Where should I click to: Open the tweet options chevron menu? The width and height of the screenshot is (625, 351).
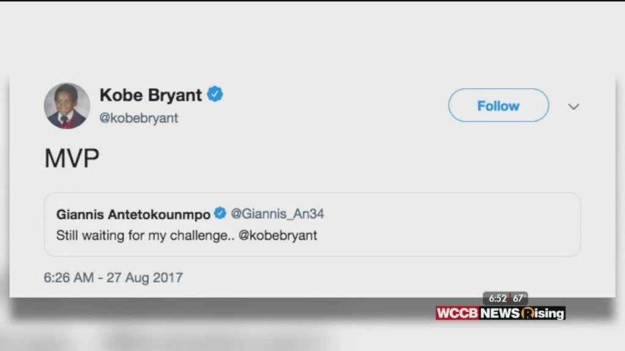coord(574,107)
